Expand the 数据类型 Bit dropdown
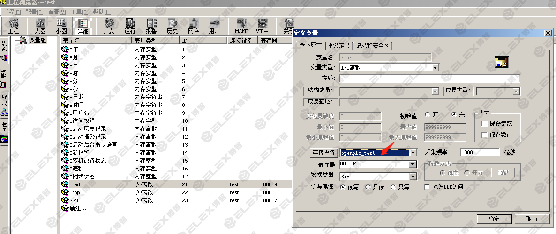Viewport: 556px width, 234px height. pos(413,177)
